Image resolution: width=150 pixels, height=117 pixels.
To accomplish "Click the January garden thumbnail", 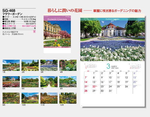I will click(11, 65).
